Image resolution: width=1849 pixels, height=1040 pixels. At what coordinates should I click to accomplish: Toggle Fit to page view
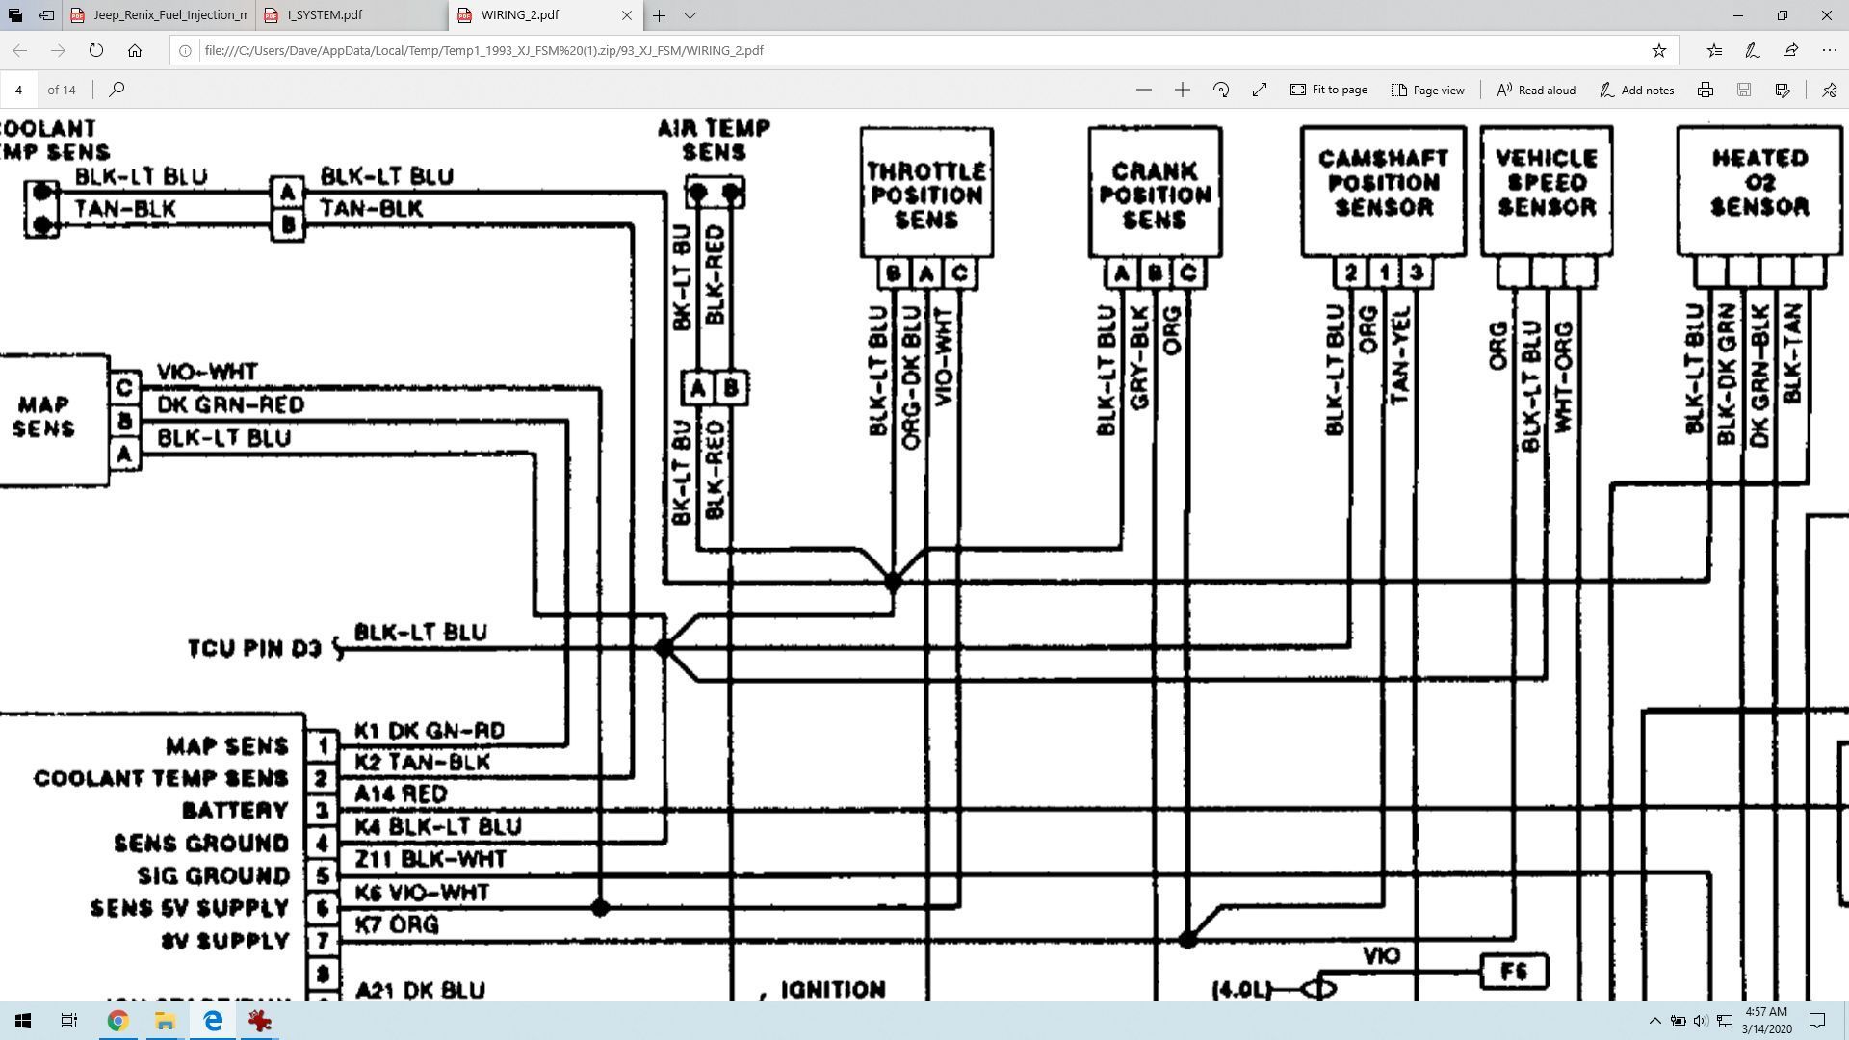(1329, 90)
